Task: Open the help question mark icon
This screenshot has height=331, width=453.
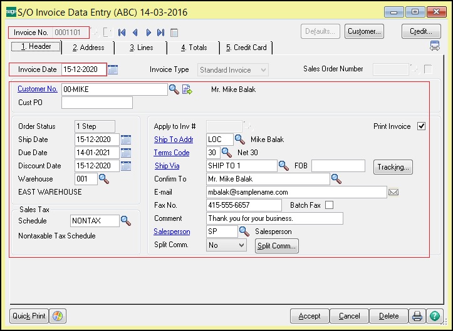Action: pyautogui.click(x=434, y=316)
